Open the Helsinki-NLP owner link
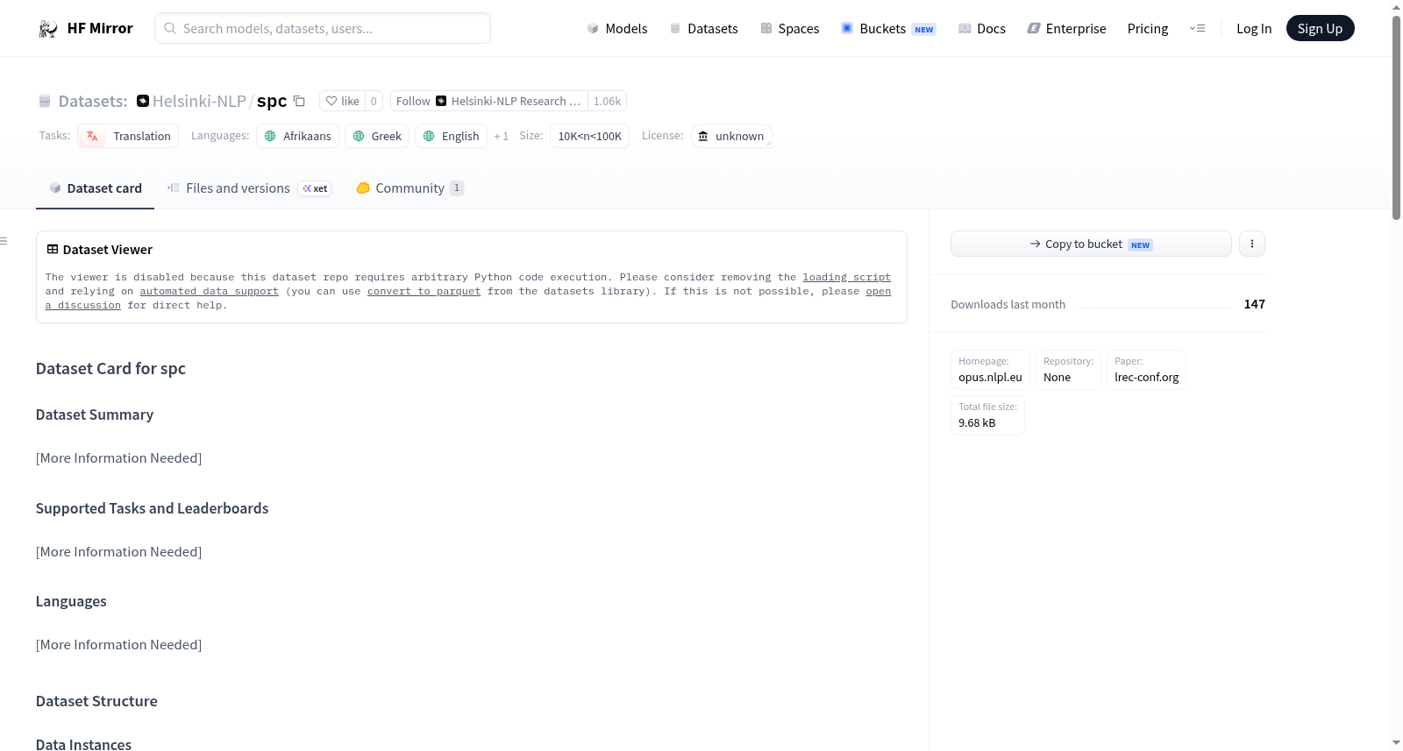The image size is (1403, 751). click(x=199, y=101)
